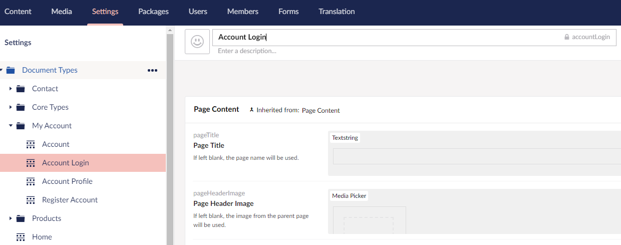The height and width of the screenshot is (245, 621).
Task: Collapse the My Account folder arrow
Action: [11, 126]
